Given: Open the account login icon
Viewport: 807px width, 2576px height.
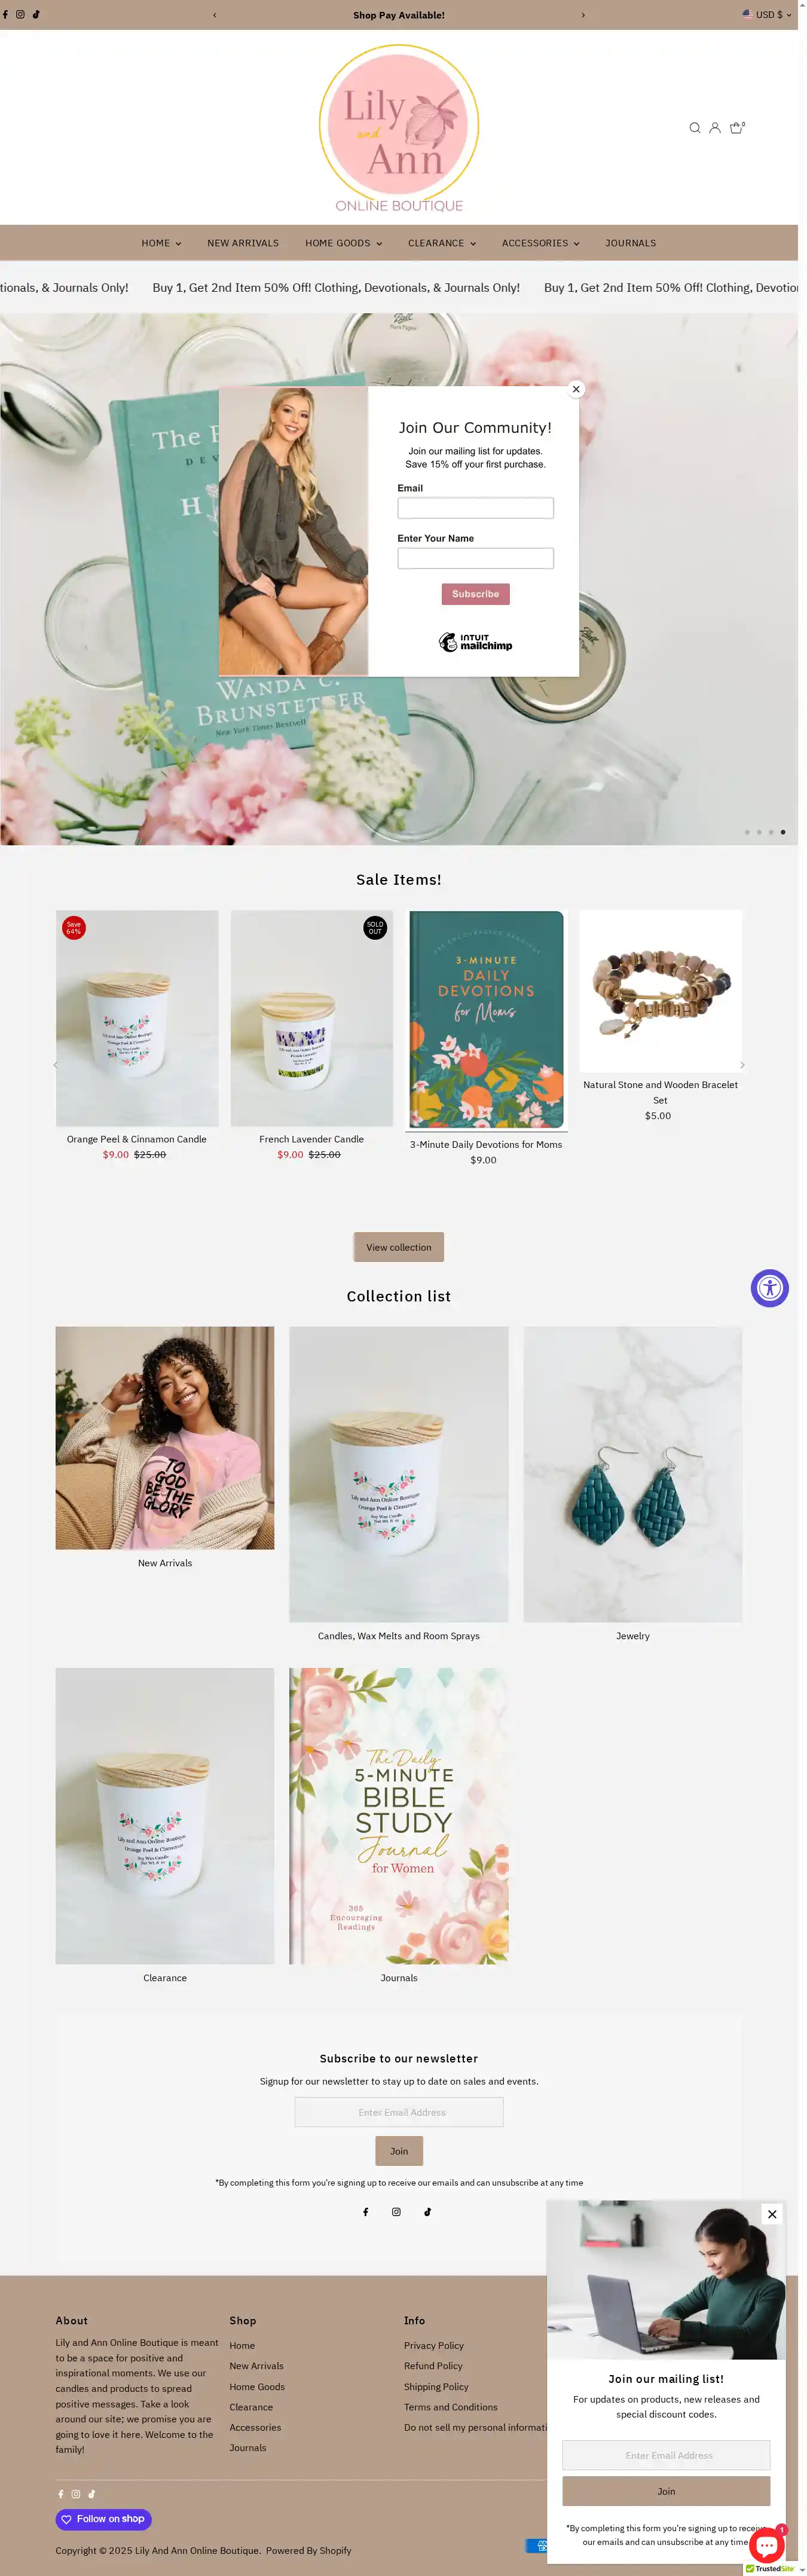Looking at the screenshot, I should (x=715, y=128).
